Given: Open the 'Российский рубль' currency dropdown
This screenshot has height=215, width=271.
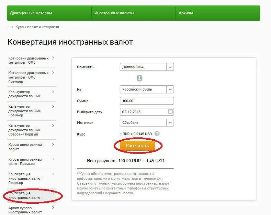Looking at the screenshot, I should 147,89.
